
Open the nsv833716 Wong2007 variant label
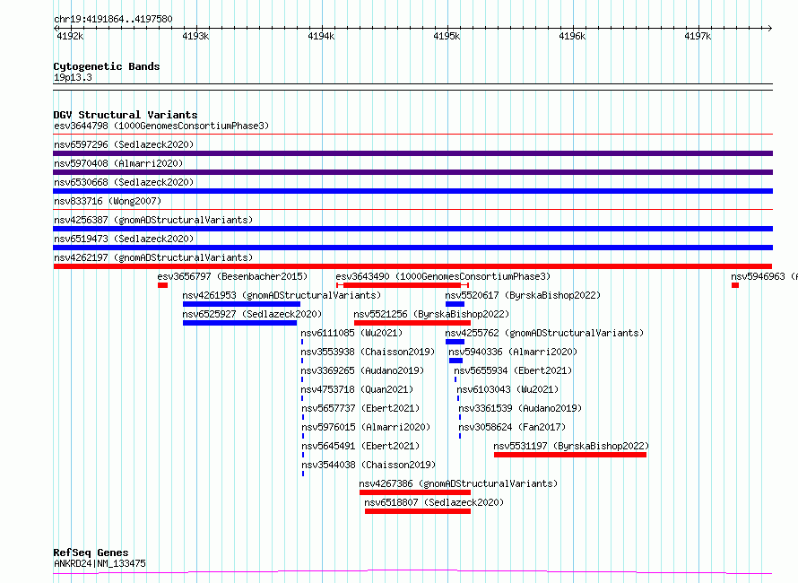click(x=108, y=201)
